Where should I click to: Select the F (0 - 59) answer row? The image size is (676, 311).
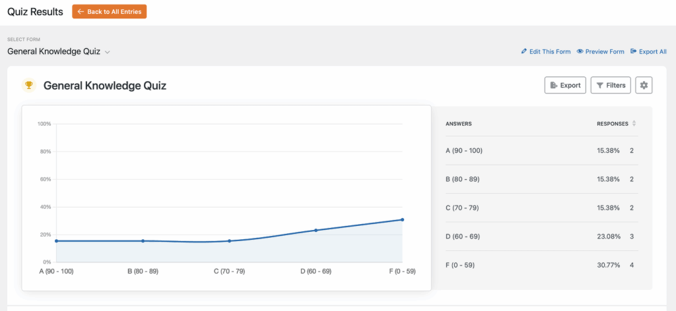click(540, 265)
